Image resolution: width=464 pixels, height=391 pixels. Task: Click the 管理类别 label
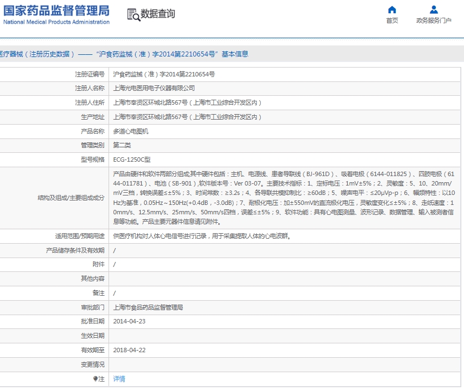(92, 145)
